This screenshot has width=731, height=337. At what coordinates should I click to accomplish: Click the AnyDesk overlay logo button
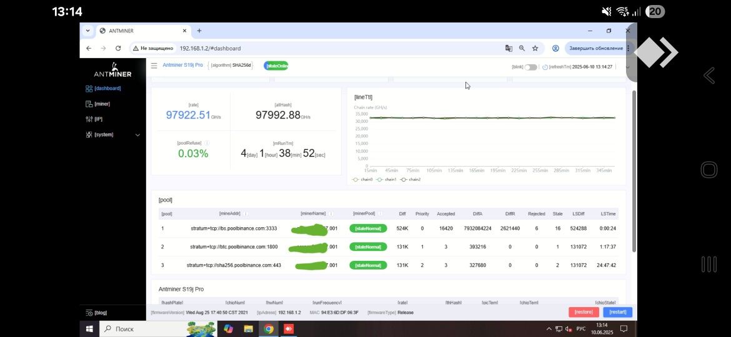[657, 52]
